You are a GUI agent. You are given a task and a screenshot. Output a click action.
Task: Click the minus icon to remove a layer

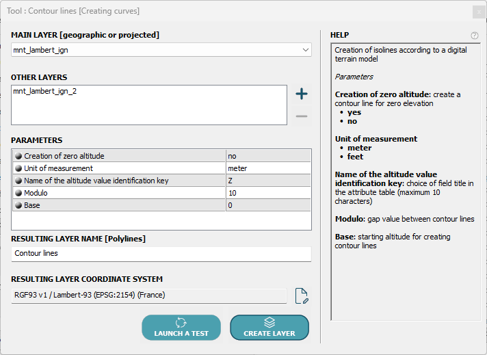[301, 116]
